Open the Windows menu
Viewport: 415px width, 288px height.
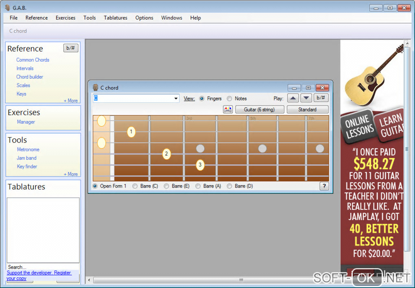coord(172,18)
